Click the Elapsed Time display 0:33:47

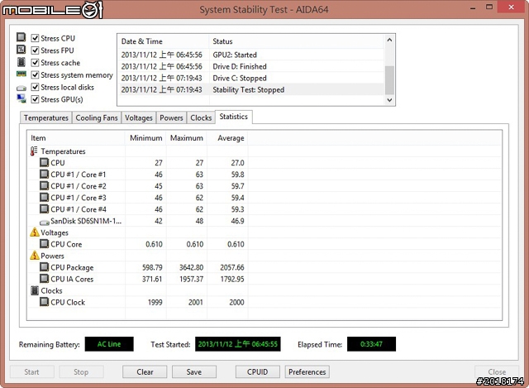[x=371, y=344]
